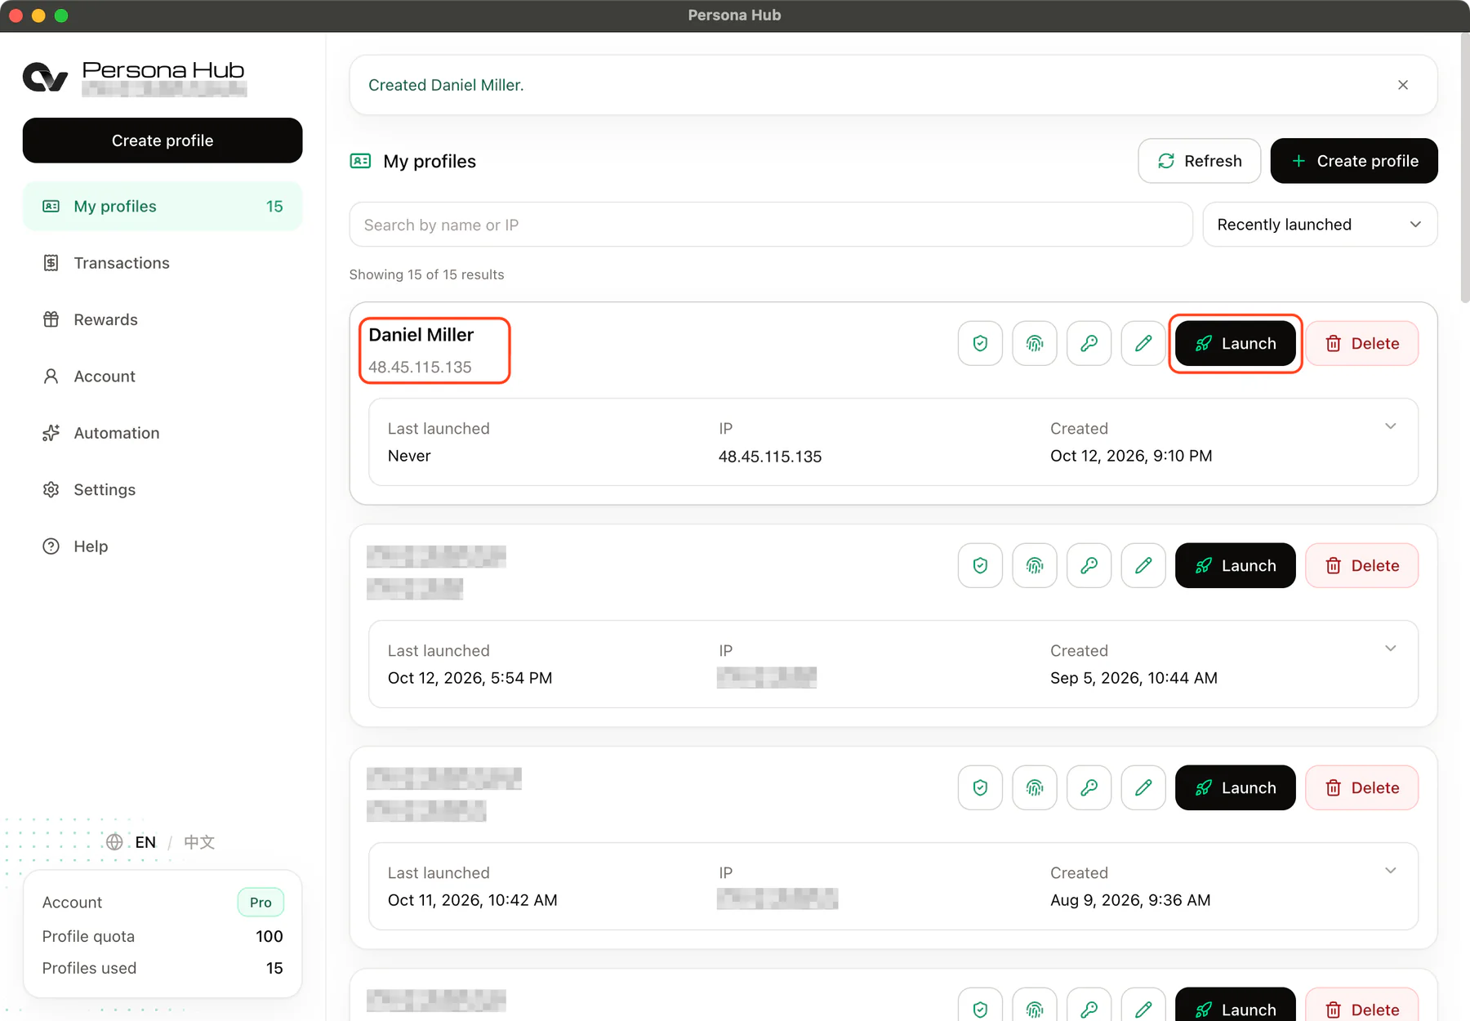1470x1021 pixels.
Task: Open Transactions in sidebar
Action: coord(163,263)
